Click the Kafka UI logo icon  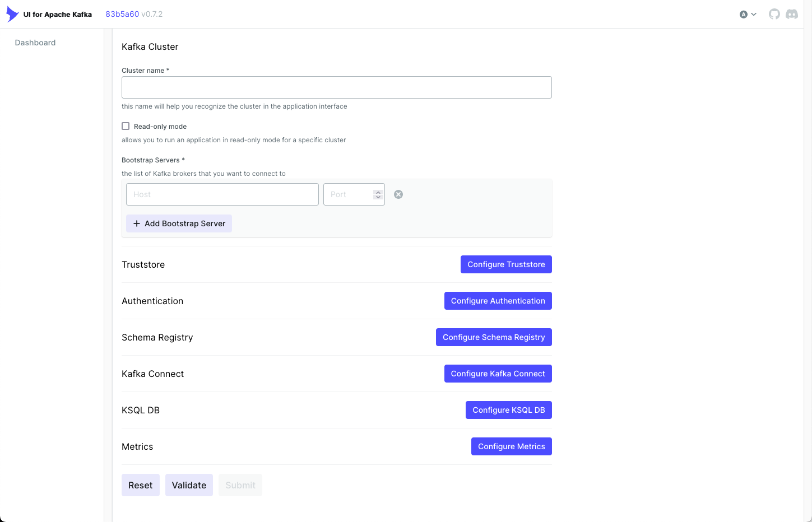12,14
